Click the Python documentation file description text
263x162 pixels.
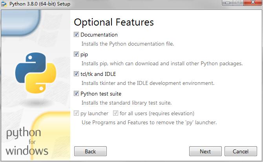pos(128,44)
